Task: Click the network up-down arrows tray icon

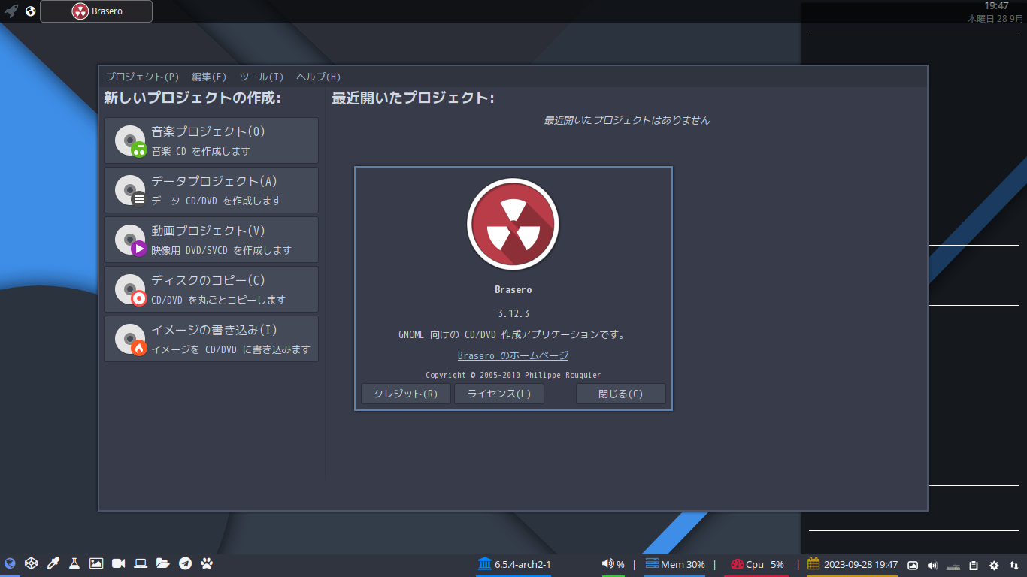Action: point(1014,565)
